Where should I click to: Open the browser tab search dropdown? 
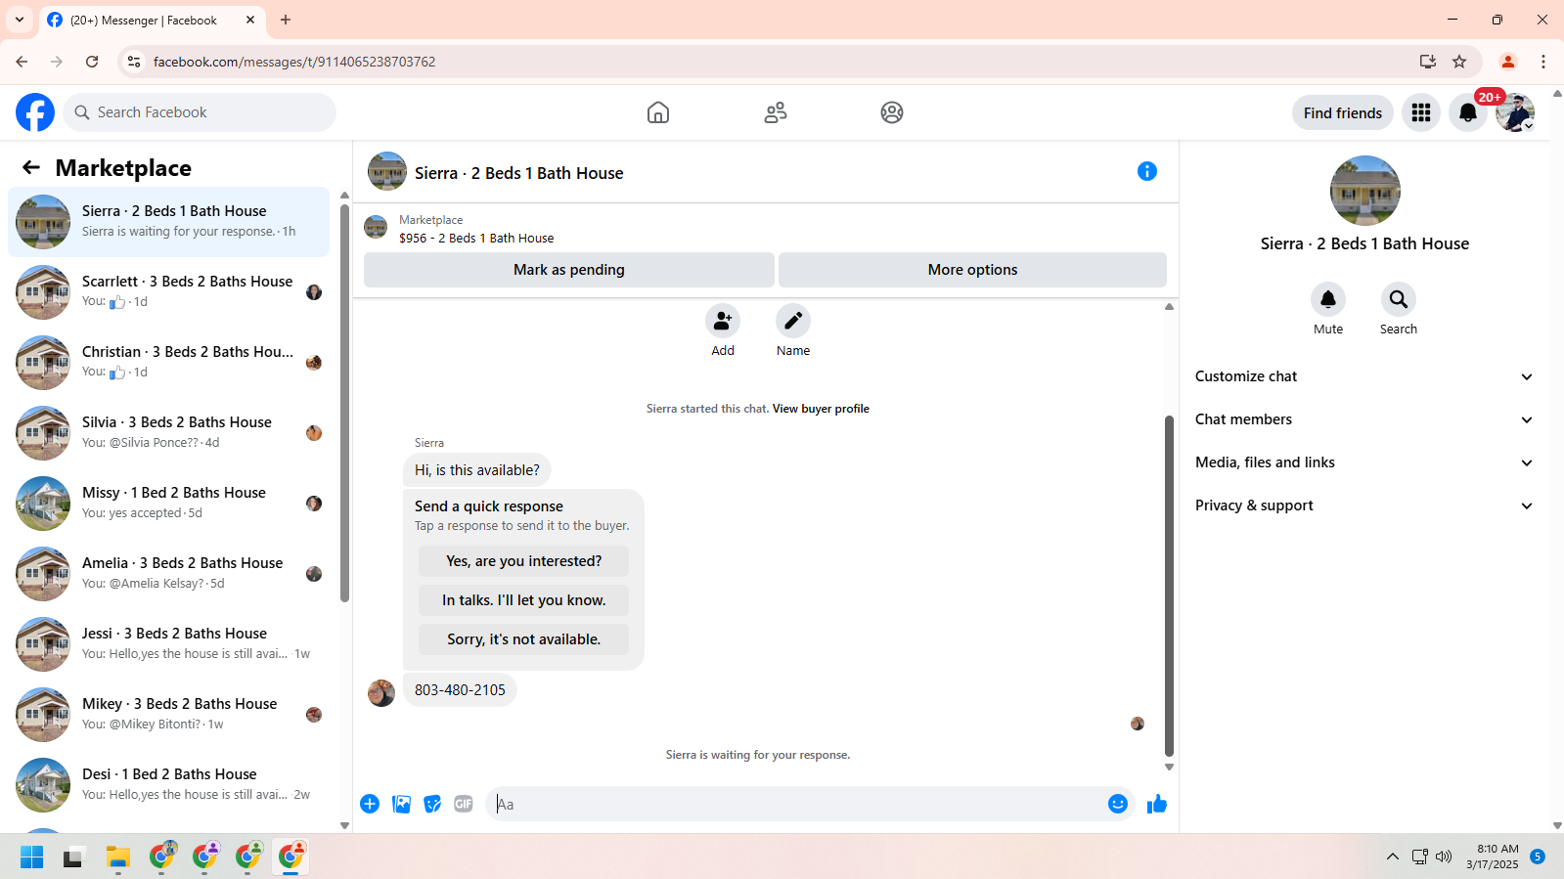(x=20, y=20)
